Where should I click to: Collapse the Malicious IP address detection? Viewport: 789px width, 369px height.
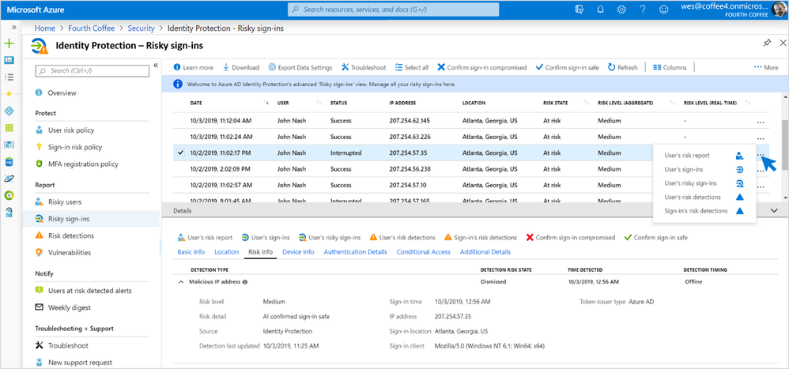[x=180, y=281]
